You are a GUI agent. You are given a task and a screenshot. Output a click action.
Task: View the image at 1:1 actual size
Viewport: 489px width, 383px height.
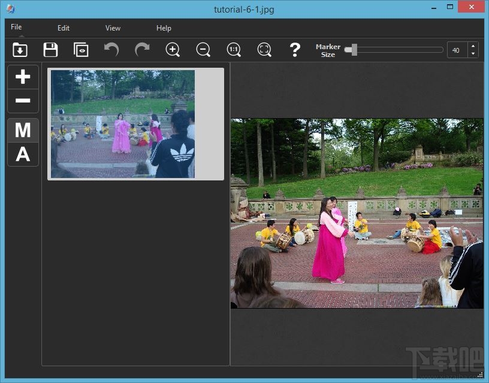click(x=234, y=50)
